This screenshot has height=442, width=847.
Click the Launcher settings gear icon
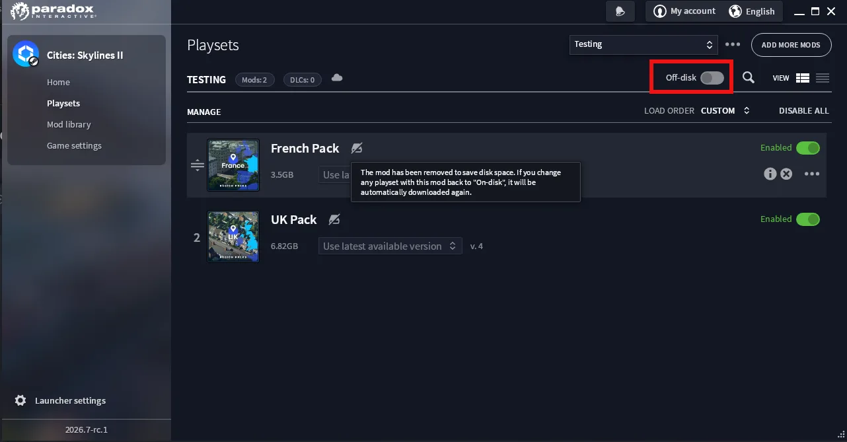20,400
